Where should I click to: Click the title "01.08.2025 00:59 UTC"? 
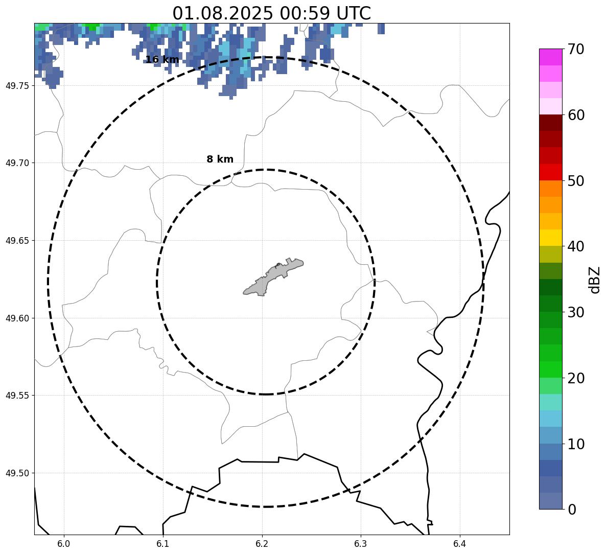pos(271,13)
